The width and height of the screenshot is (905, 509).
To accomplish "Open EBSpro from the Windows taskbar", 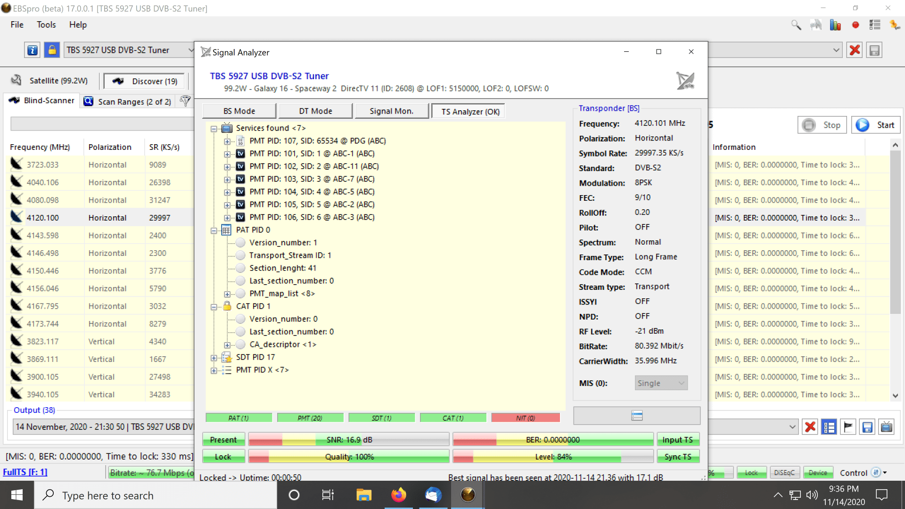I will coord(468,495).
